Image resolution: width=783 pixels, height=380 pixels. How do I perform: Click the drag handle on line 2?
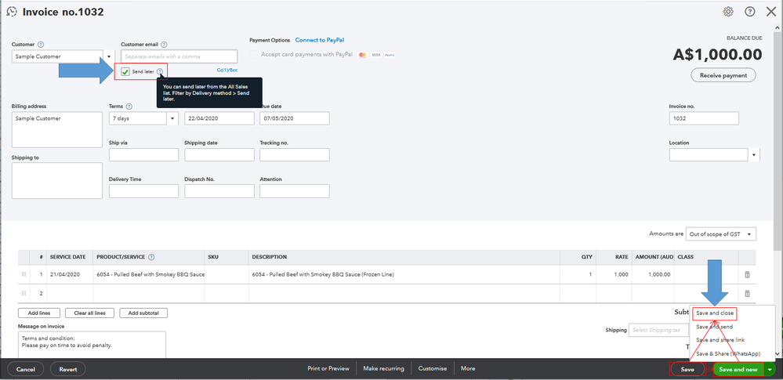coord(24,294)
